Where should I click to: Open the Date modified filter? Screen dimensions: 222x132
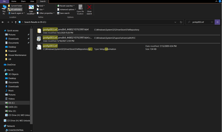pos(31,10)
